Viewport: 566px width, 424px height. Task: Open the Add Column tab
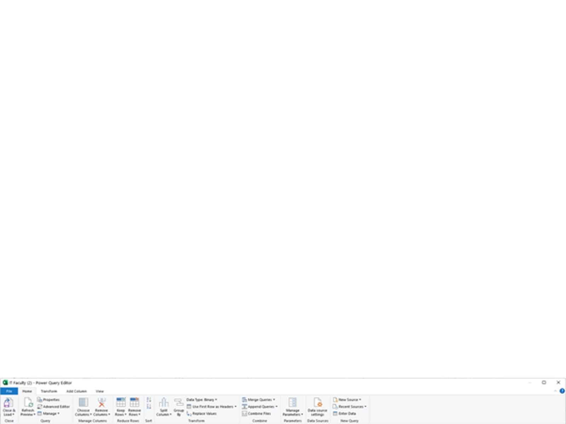tap(76, 391)
